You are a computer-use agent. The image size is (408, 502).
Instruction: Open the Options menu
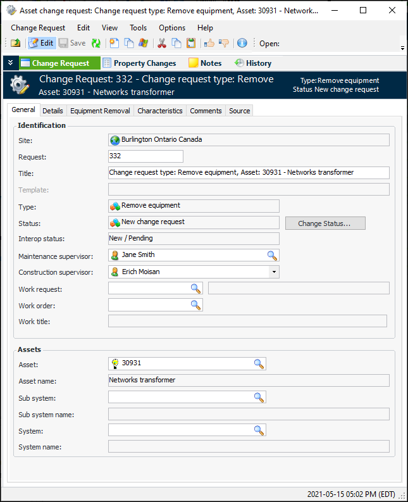172,28
